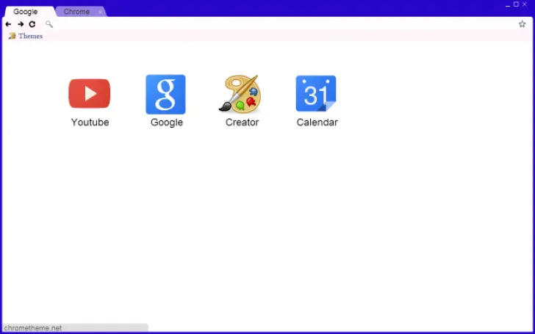535x334 pixels.
Task: Open the Youtube app icon
Action: (x=90, y=94)
